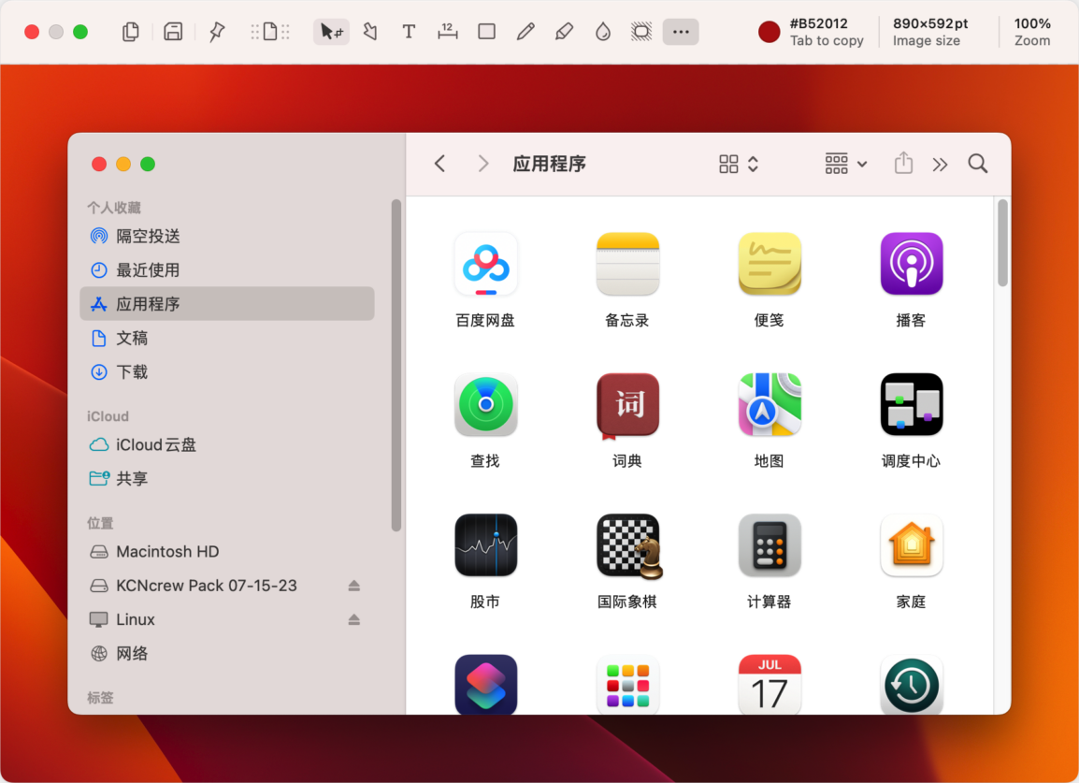The width and height of the screenshot is (1079, 783).
Task: Select the measurement ruler tool
Action: 447,32
